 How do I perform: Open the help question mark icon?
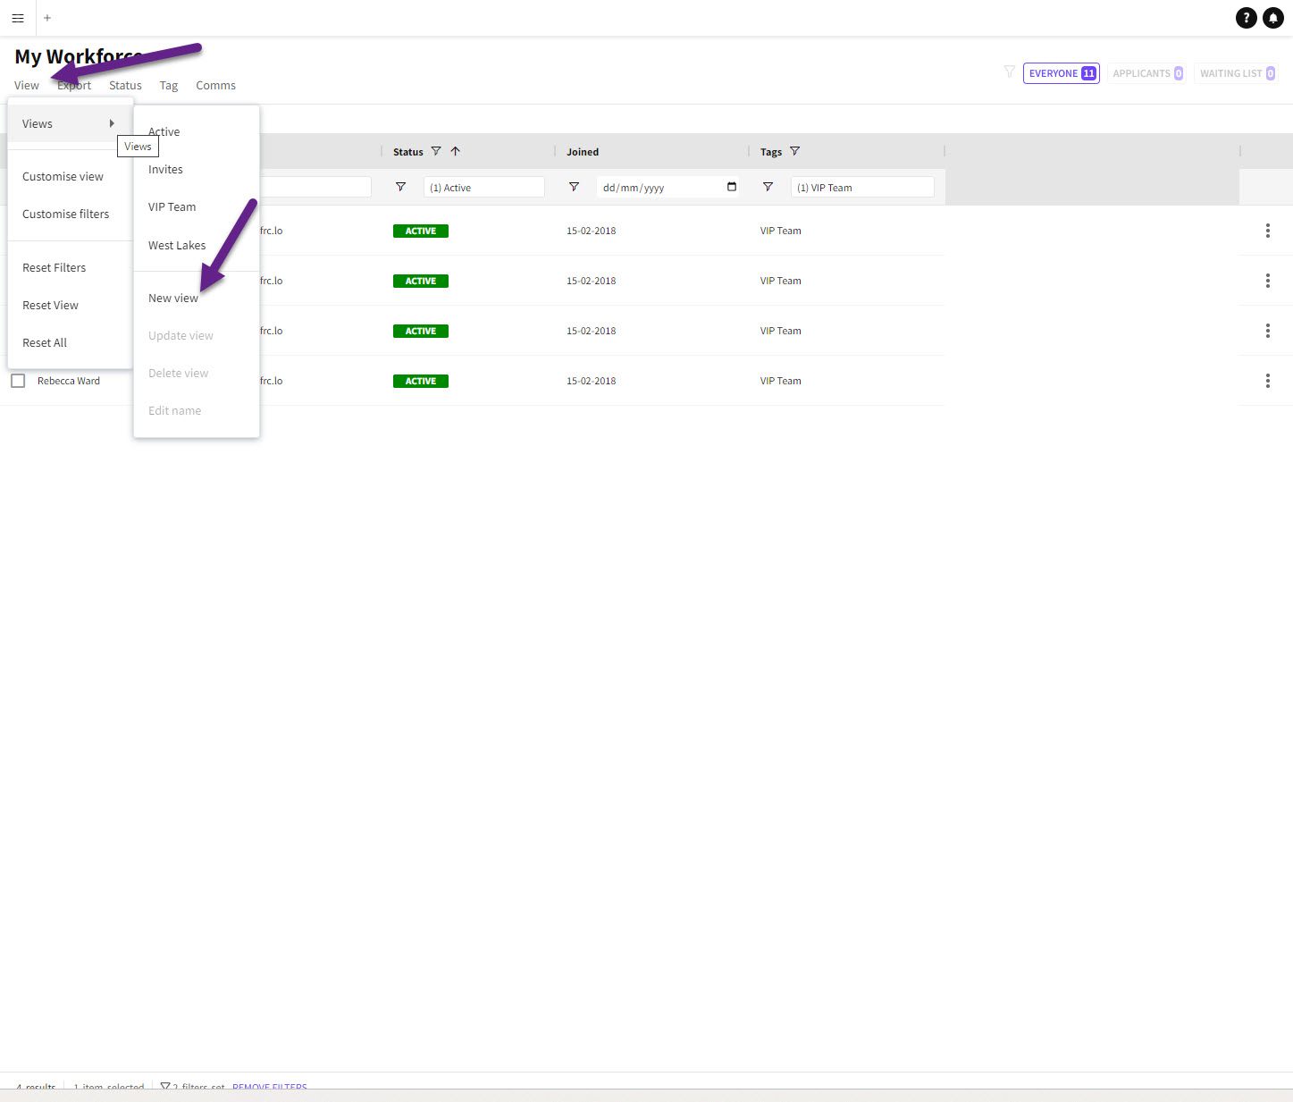(1246, 18)
